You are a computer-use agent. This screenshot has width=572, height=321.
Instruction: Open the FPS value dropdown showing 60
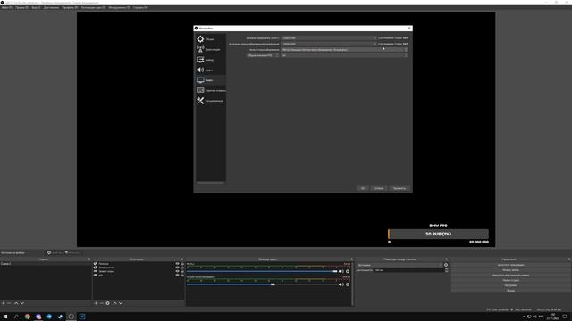(x=344, y=55)
